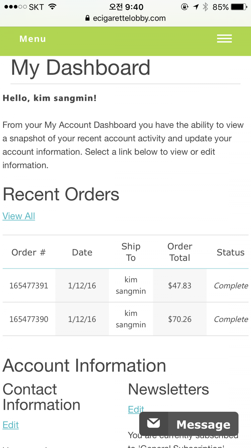Tap the Bluetooth status icon
This screenshot has height=448, width=251.
(x=205, y=7)
